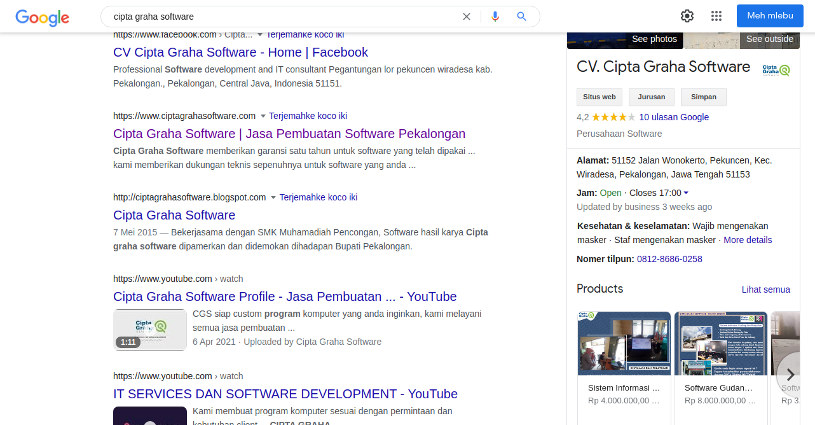This screenshot has width=815, height=425.
Task: Open Sistem Informasi product card image
Action: click(624, 344)
